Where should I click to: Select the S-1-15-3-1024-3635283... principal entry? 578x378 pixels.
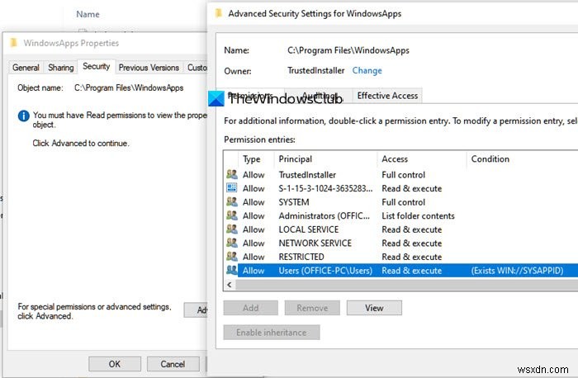pyautogui.click(x=325, y=188)
